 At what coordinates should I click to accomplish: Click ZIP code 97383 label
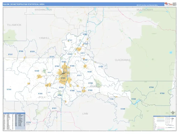90,90
